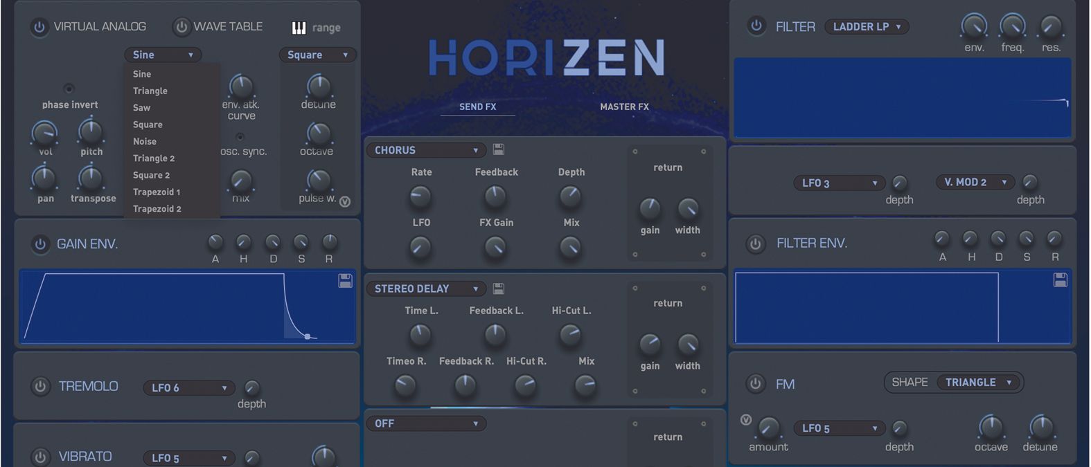Image resolution: width=1091 pixels, height=467 pixels.
Task: Save the Gain Env. shape preset
Action: 345,280
